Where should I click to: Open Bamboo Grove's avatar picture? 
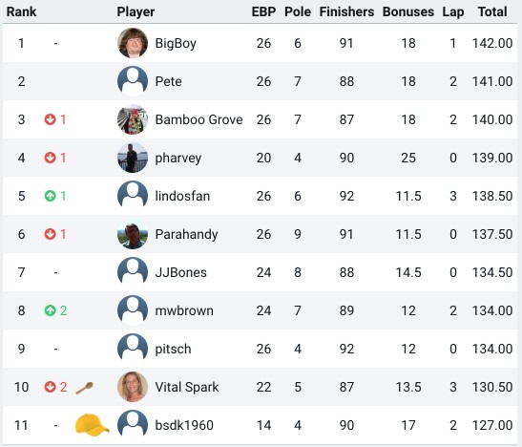click(x=133, y=119)
